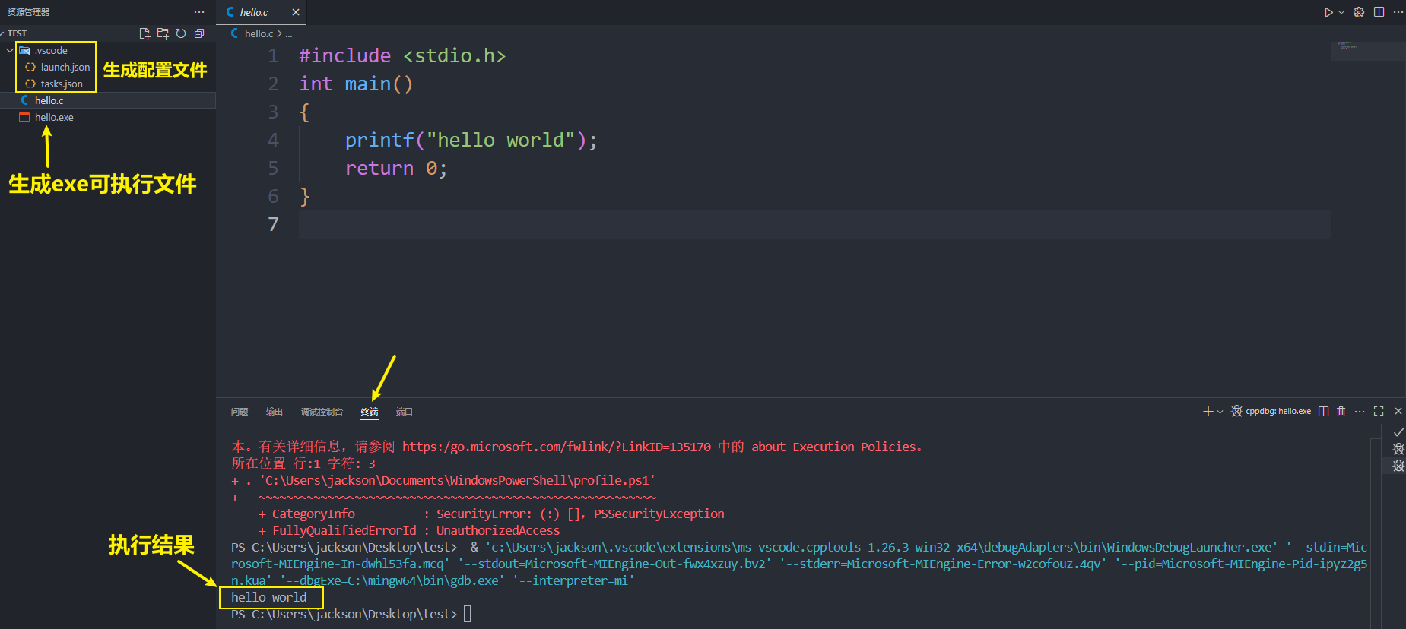
Task: Run the C file with play button
Action: coord(1328,12)
